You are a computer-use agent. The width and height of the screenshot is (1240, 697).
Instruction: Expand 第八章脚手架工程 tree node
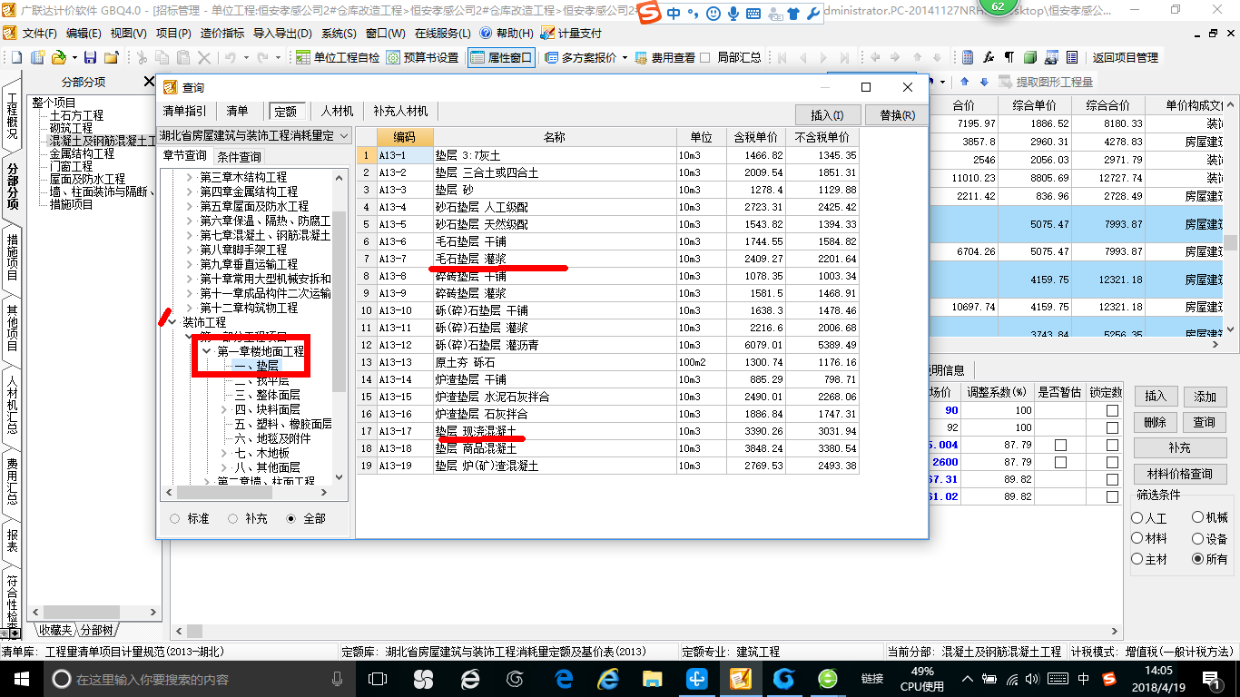coord(189,250)
